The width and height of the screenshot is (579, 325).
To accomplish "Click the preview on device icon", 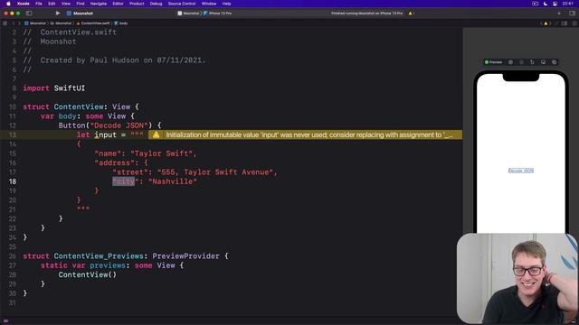I will point(543,62).
